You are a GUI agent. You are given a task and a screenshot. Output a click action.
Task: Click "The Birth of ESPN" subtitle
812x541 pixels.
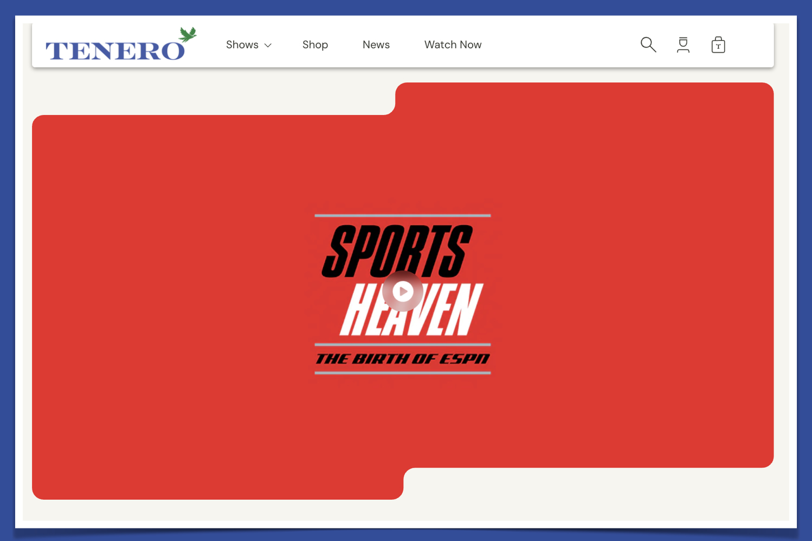point(402,359)
